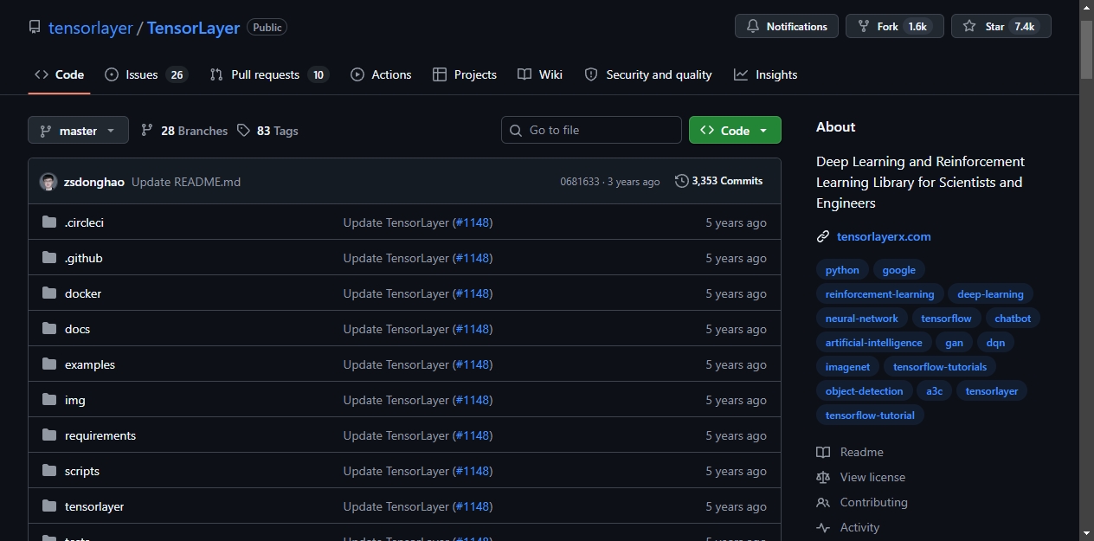Open the Update README.md commit message

(x=186, y=182)
